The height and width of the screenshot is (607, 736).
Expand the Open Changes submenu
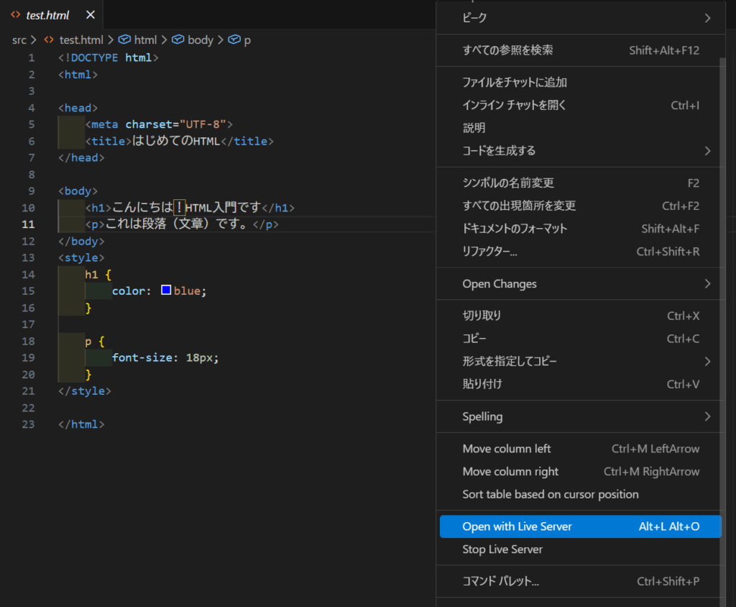coord(707,284)
